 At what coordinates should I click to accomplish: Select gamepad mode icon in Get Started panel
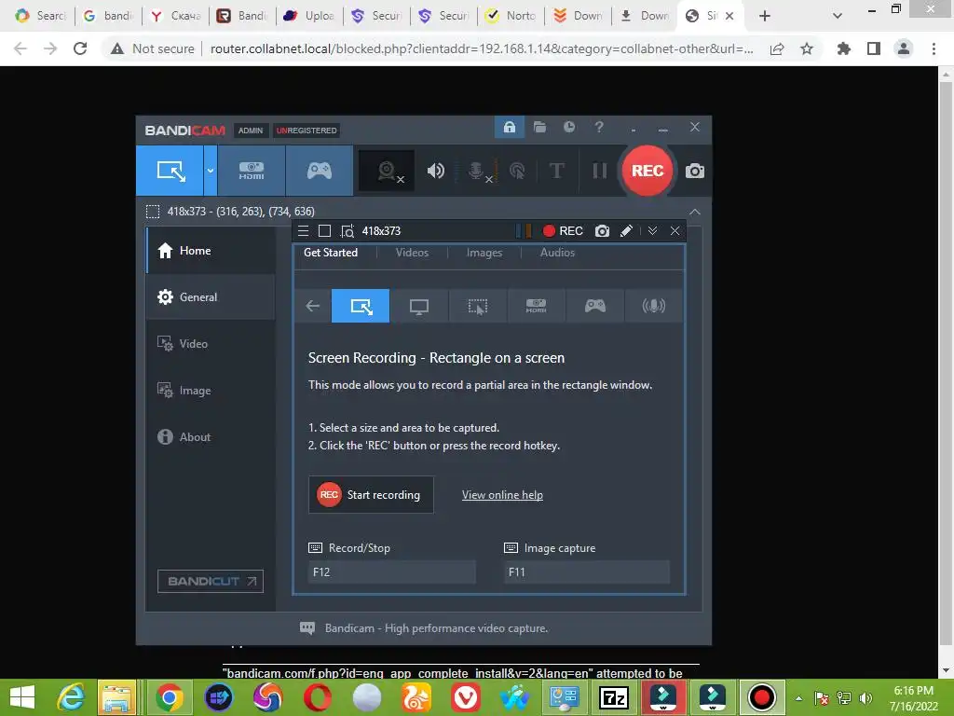(x=595, y=306)
